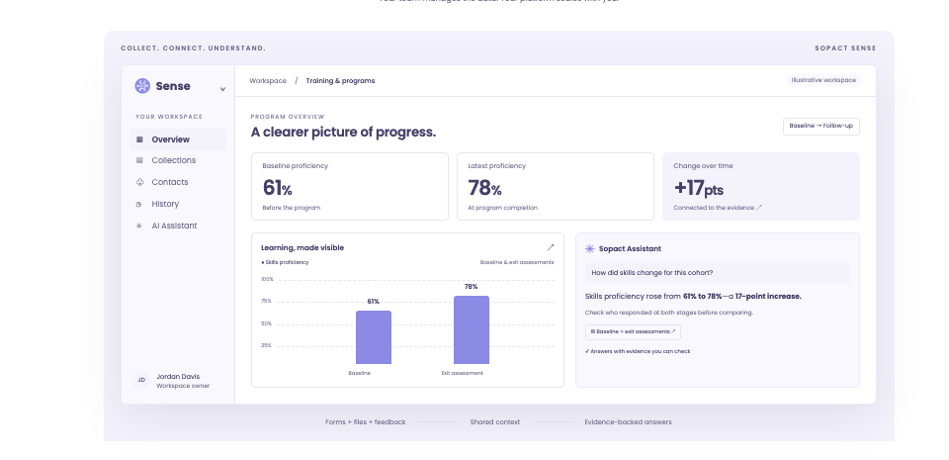Expand the Sense workspace dropdown chevron
Screen dimensions: 949x460
(x=222, y=89)
